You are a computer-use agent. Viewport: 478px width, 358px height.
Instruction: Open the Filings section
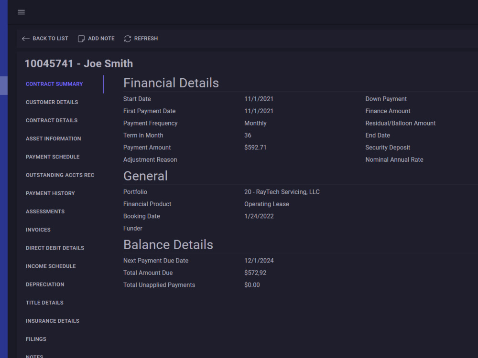click(36, 339)
